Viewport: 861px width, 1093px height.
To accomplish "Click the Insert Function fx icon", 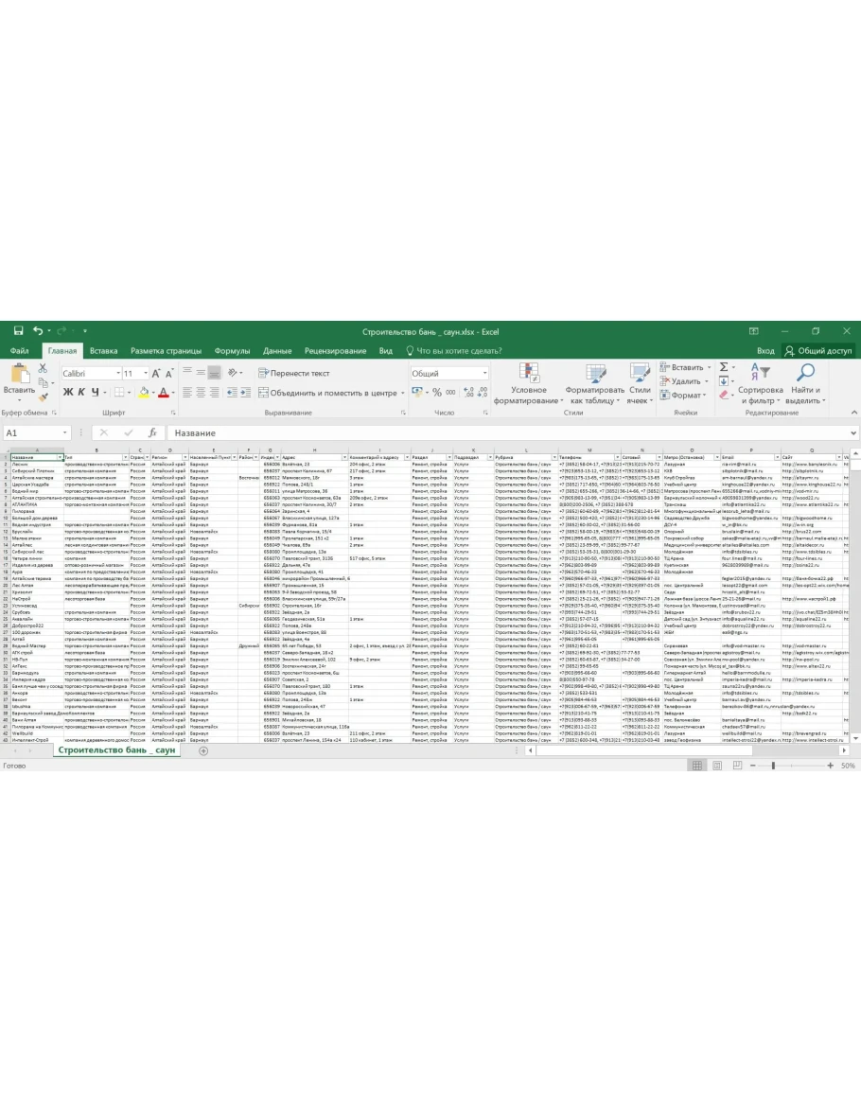I will (x=152, y=432).
